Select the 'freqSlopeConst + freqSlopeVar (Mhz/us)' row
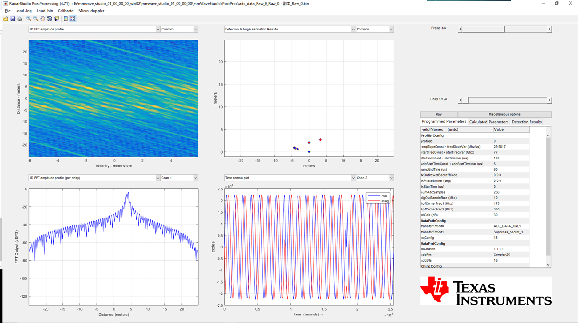 coord(475,147)
